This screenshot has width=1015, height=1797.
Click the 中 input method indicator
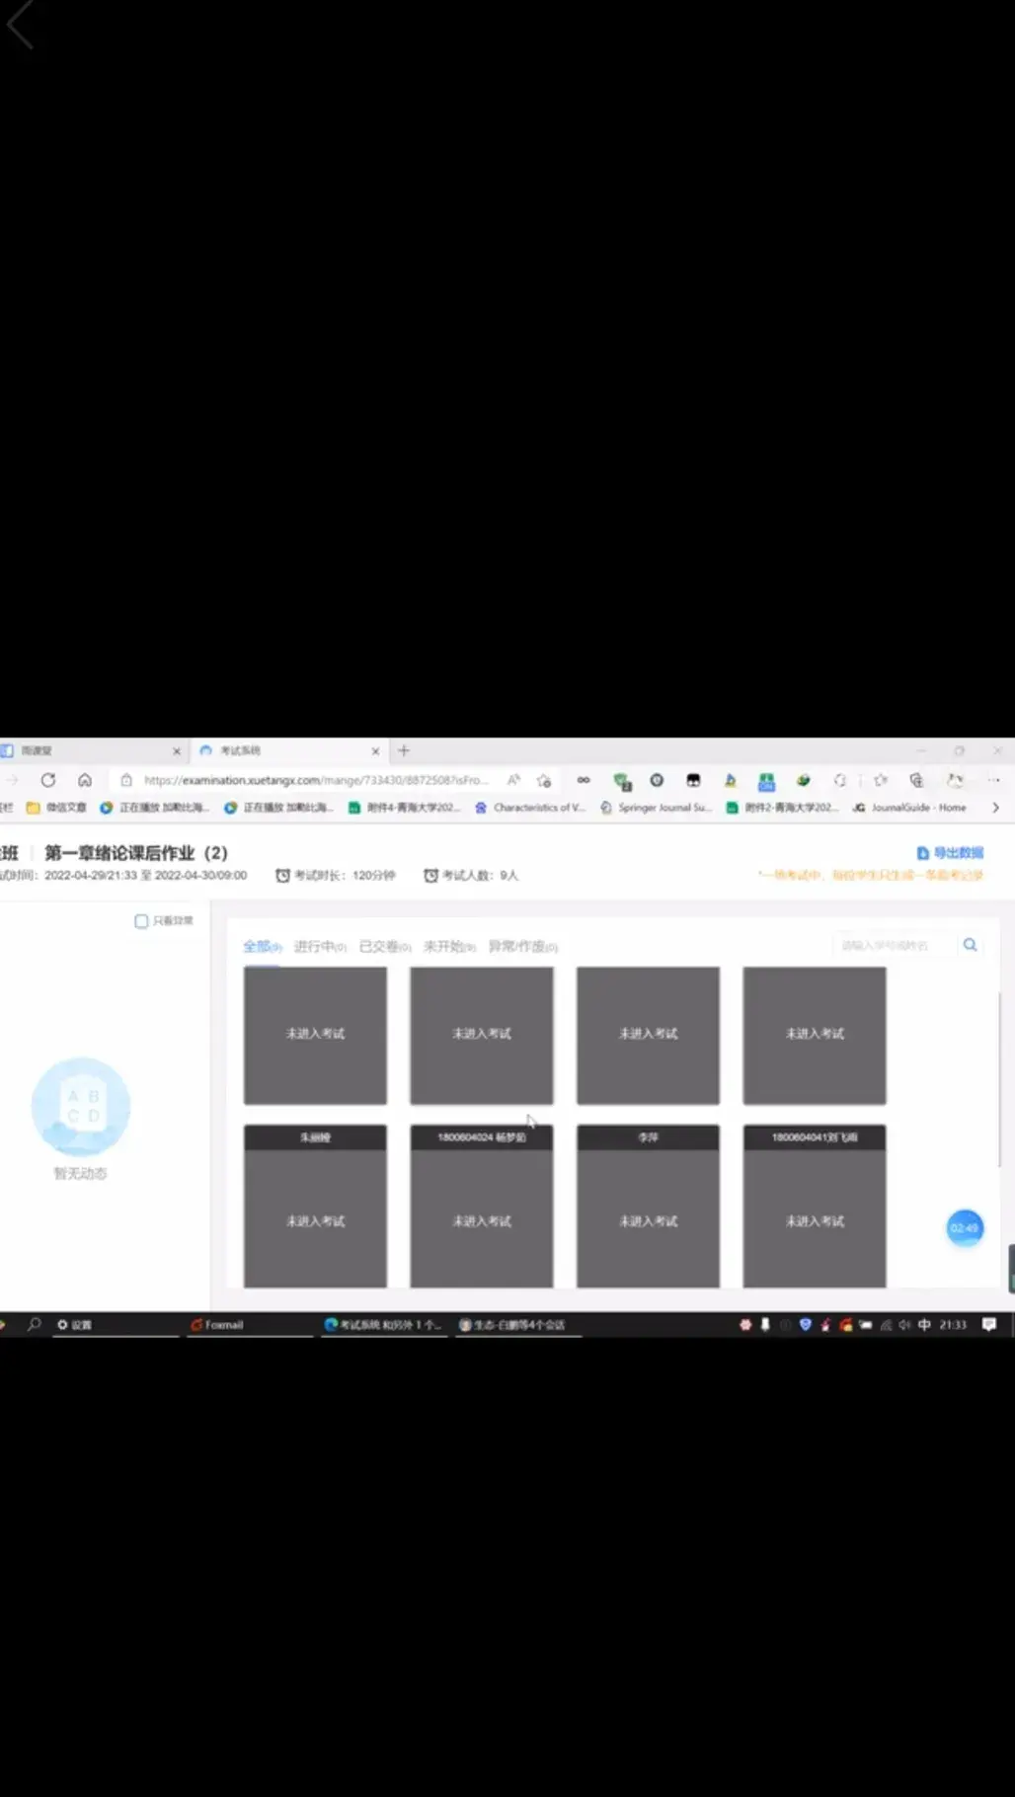click(x=924, y=1325)
